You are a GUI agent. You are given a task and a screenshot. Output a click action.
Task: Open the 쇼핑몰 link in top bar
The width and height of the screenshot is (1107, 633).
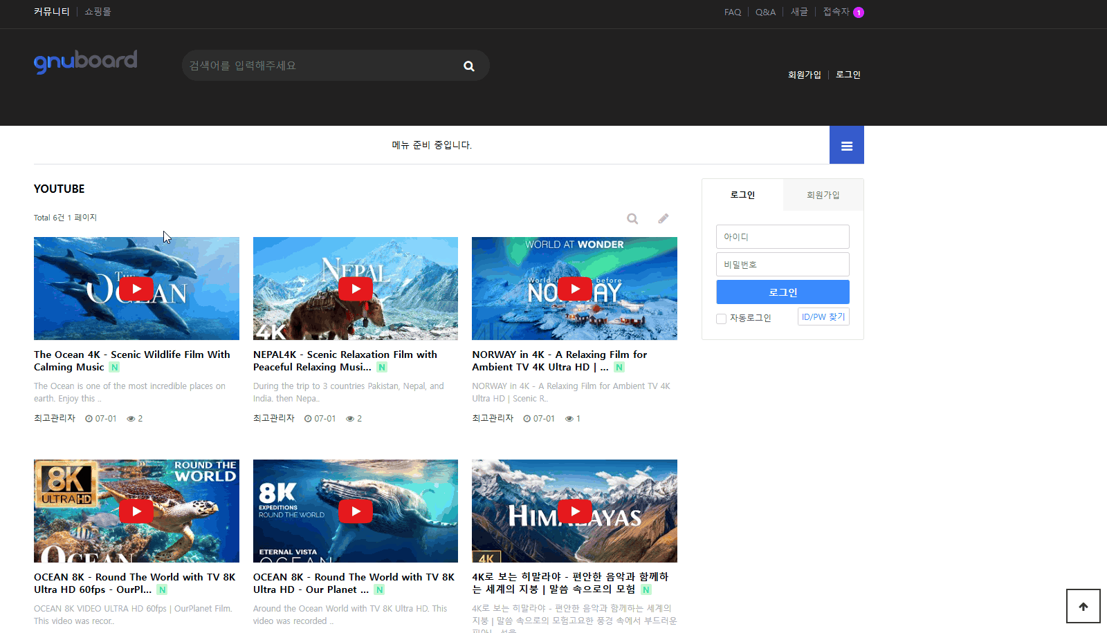pos(98,12)
